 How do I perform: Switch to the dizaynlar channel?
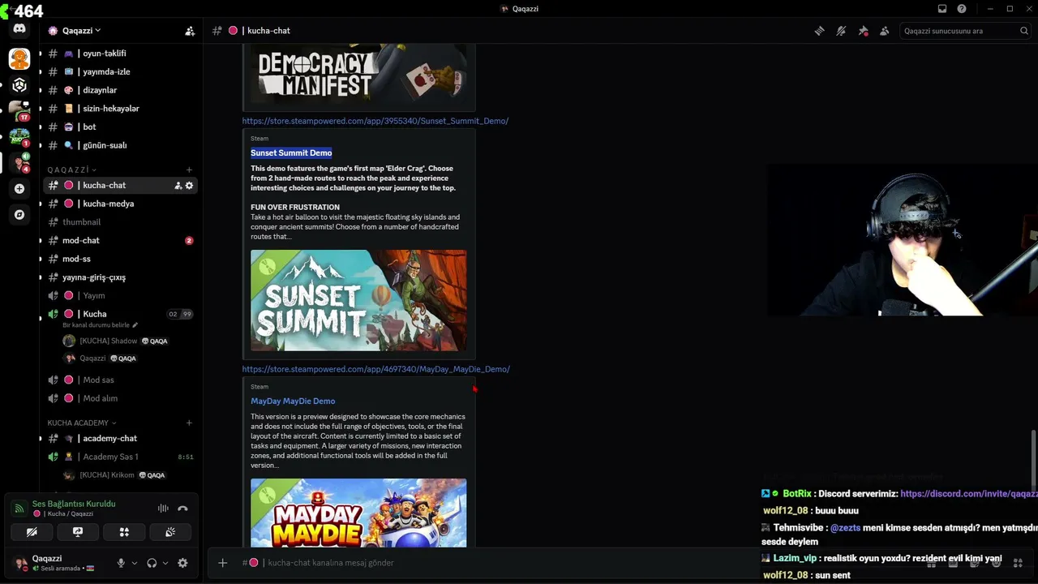[x=120, y=90]
